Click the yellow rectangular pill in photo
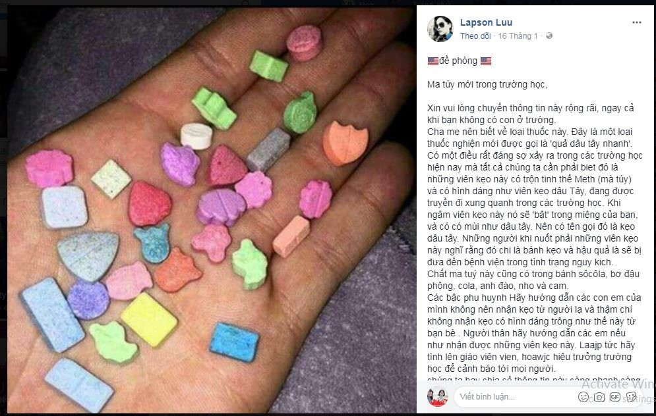This screenshot has height=416, width=656. click(x=149, y=319)
